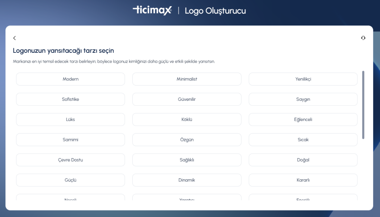Select the Samimi style option

[x=71, y=140]
